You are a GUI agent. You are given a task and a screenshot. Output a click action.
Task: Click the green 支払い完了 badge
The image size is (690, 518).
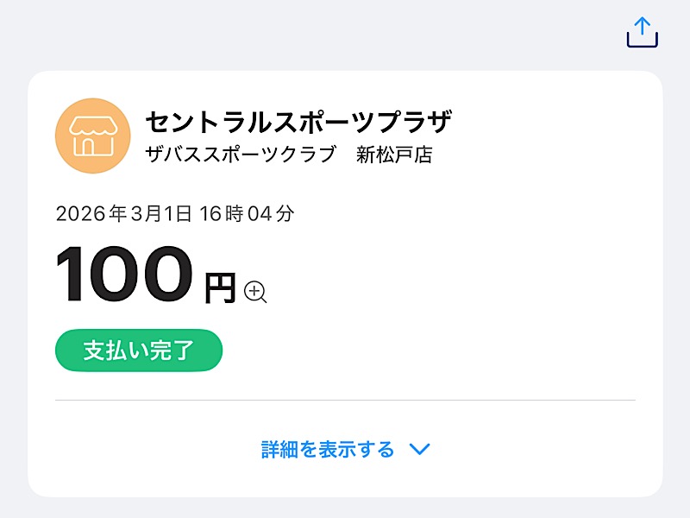click(x=139, y=351)
